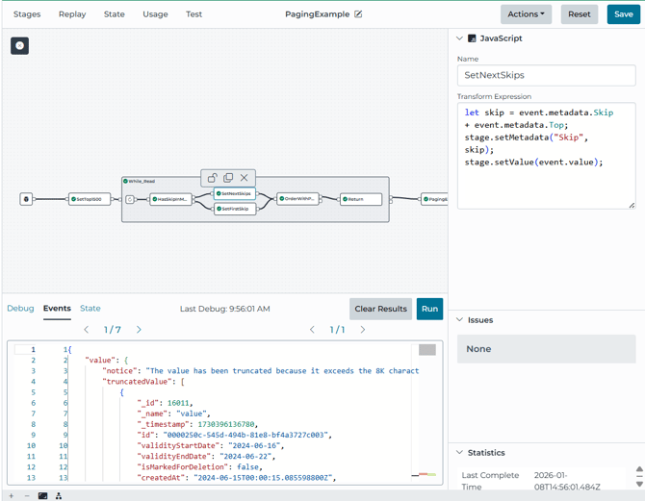Go to previous event 1/7 left chevron
Image resolution: width=645 pixels, height=501 pixels.
click(87, 330)
